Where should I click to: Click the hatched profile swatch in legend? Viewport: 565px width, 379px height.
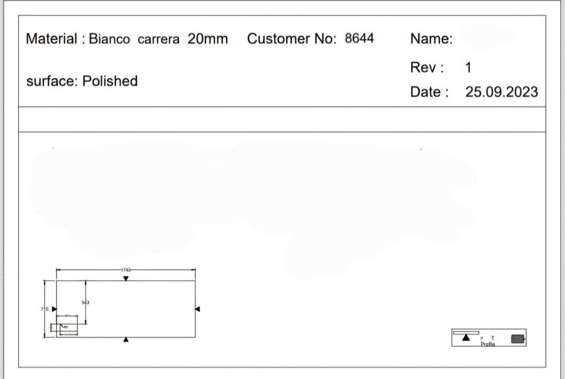pyautogui.click(x=518, y=338)
